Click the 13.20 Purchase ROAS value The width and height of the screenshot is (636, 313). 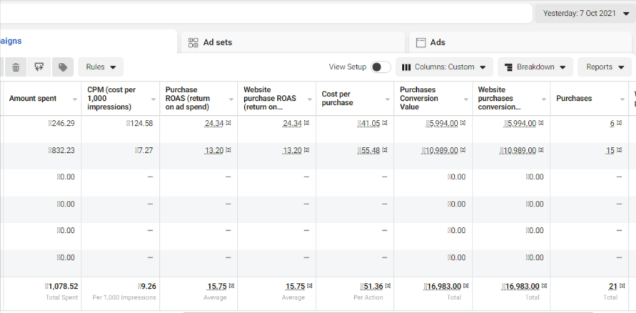click(x=214, y=151)
